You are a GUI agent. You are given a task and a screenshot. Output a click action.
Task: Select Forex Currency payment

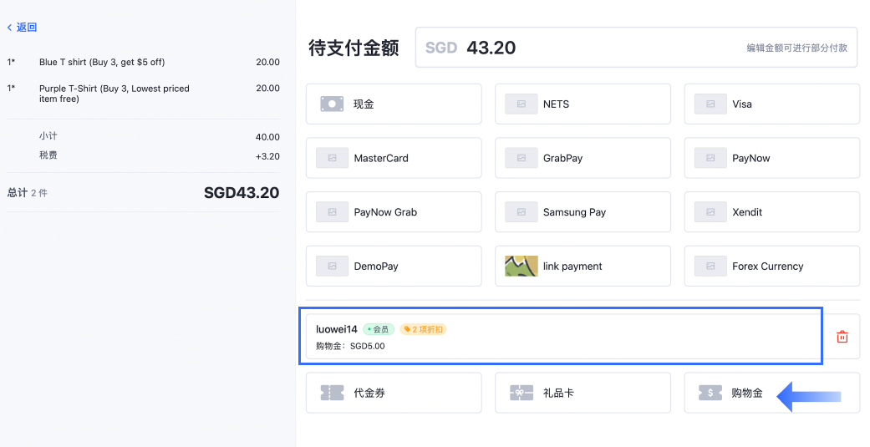[x=771, y=267]
